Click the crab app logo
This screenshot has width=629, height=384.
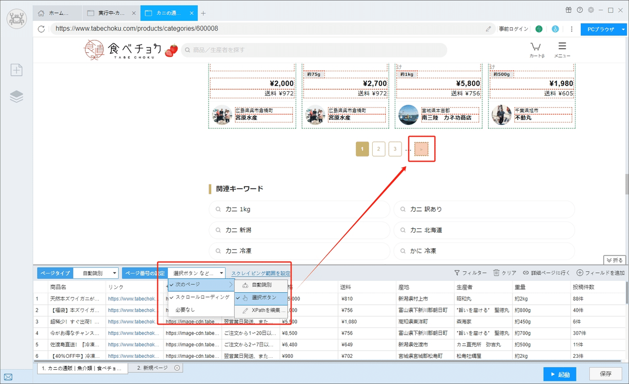[16, 18]
